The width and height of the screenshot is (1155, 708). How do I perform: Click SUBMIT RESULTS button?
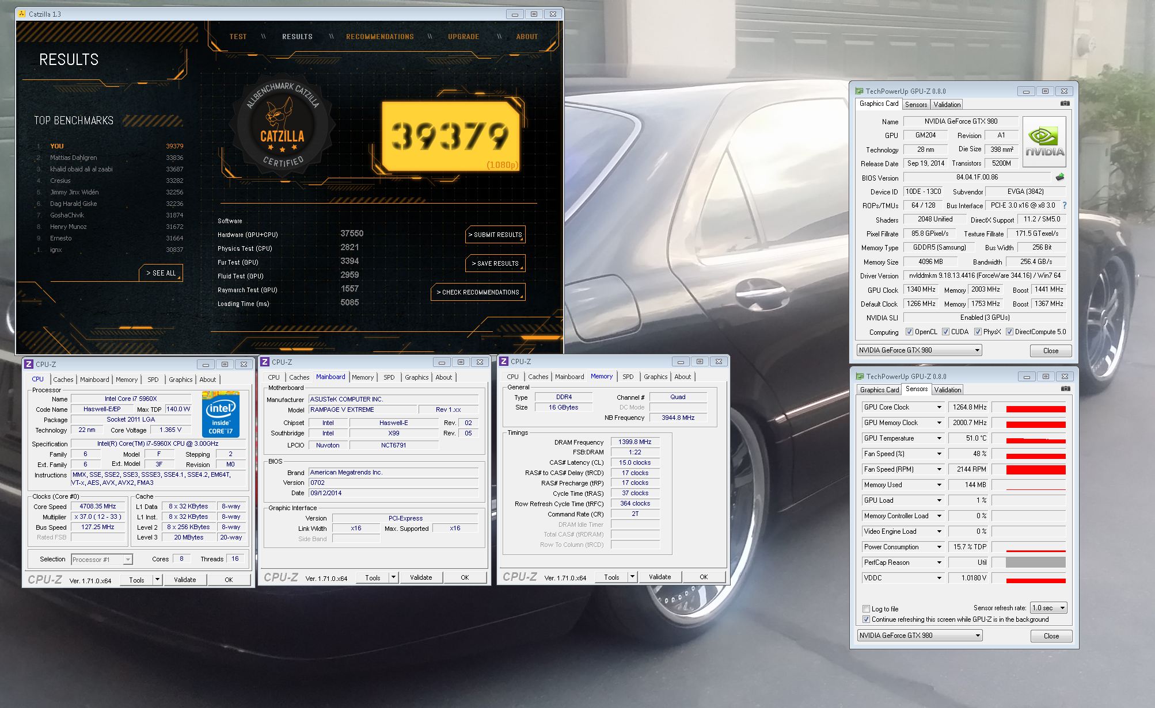pyautogui.click(x=495, y=235)
